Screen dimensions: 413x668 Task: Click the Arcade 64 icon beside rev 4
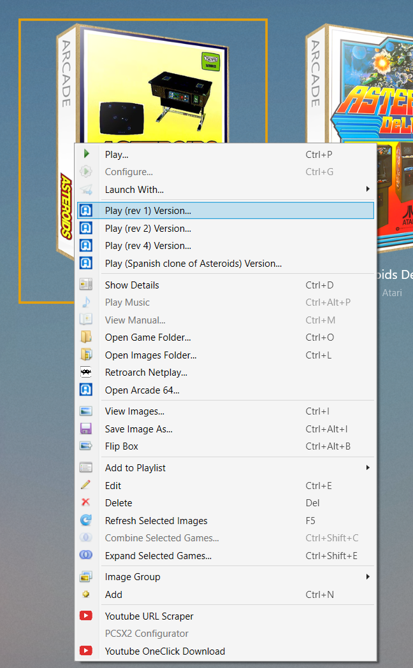coord(86,246)
